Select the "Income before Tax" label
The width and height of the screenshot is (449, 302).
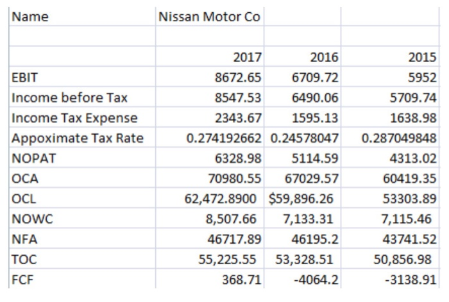[x=82, y=97]
